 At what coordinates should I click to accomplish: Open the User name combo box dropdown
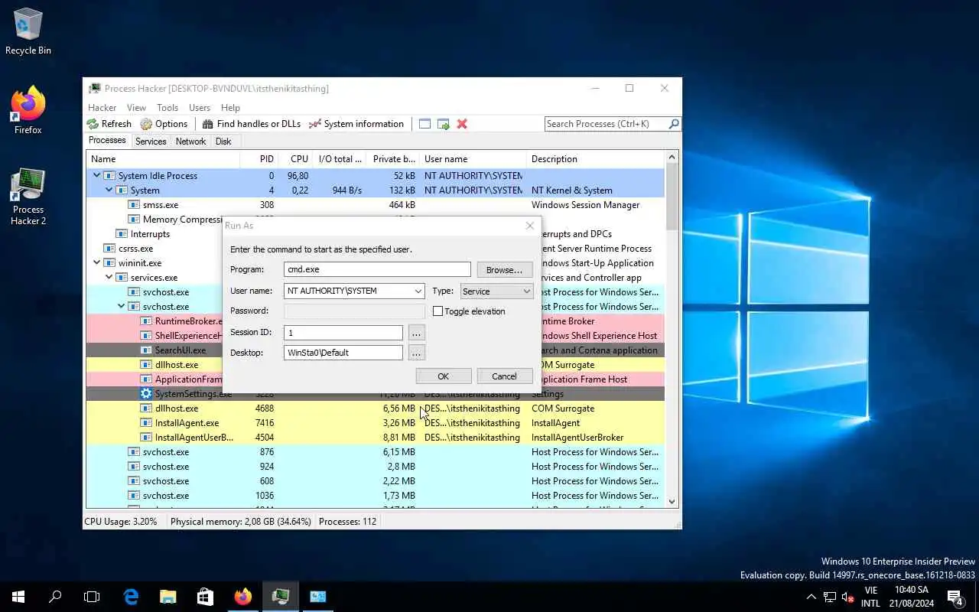(418, 291)
